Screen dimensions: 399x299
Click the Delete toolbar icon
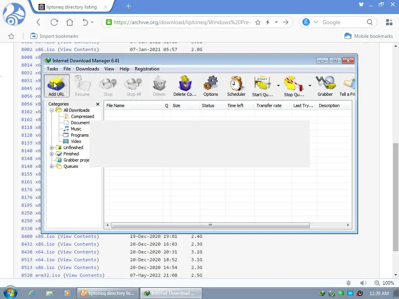click(x=159, y=86)
